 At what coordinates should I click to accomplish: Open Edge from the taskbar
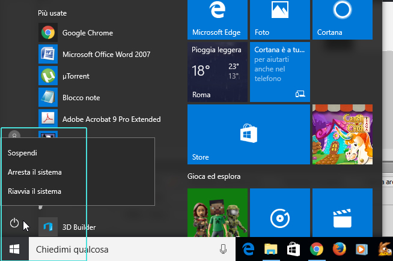coord(248,249)
